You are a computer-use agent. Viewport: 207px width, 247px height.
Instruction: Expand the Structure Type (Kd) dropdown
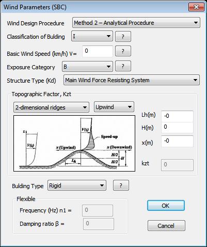[x=132, y=80]
